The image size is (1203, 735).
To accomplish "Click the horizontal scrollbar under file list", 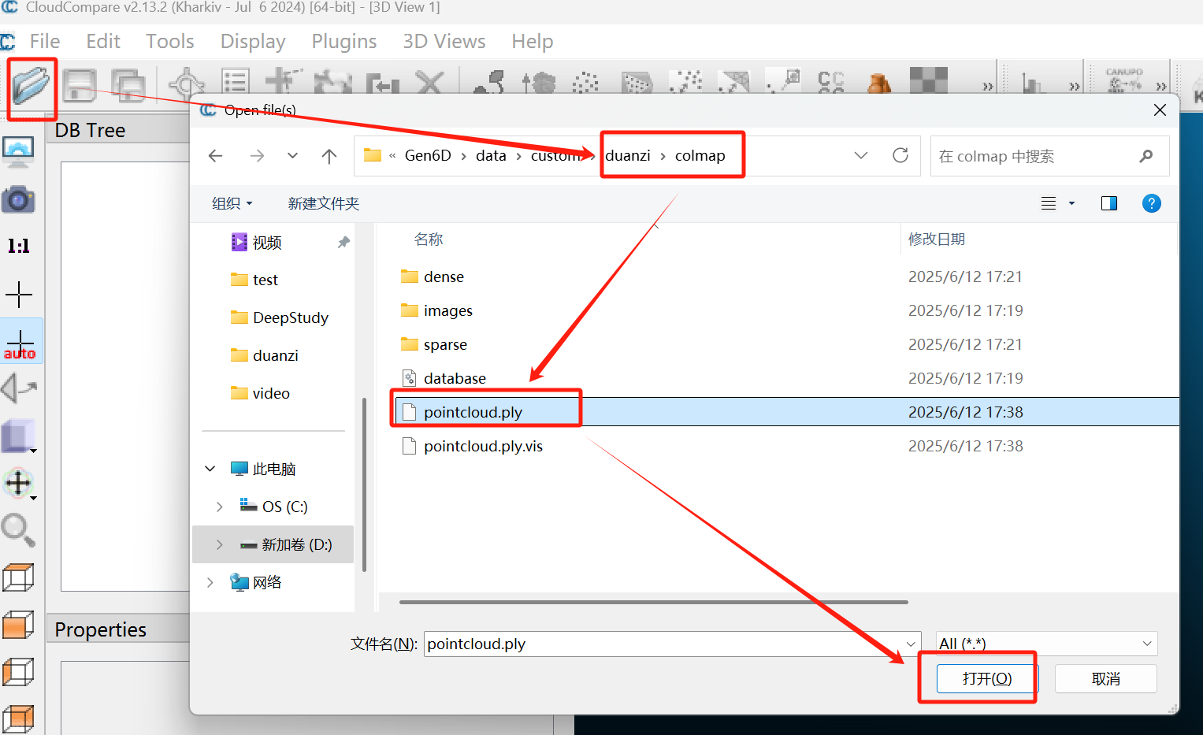I will [653, 602].
